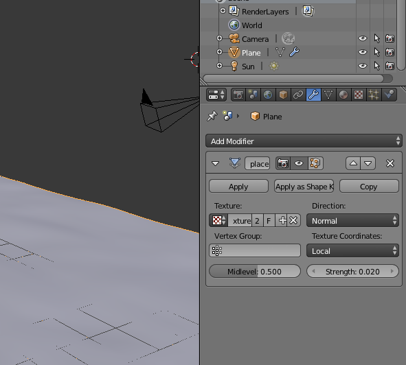Toggle Plane renderability camera icon

click(390, 52)
